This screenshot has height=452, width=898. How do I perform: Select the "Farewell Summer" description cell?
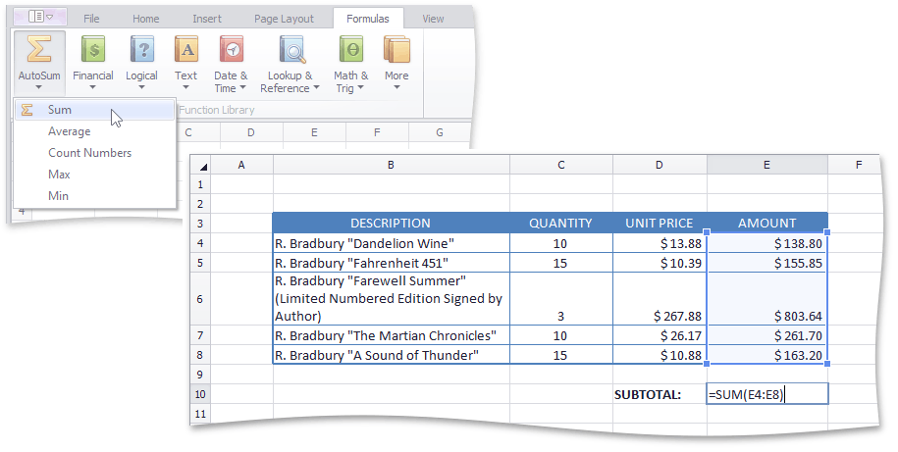(x=392, y=299)
